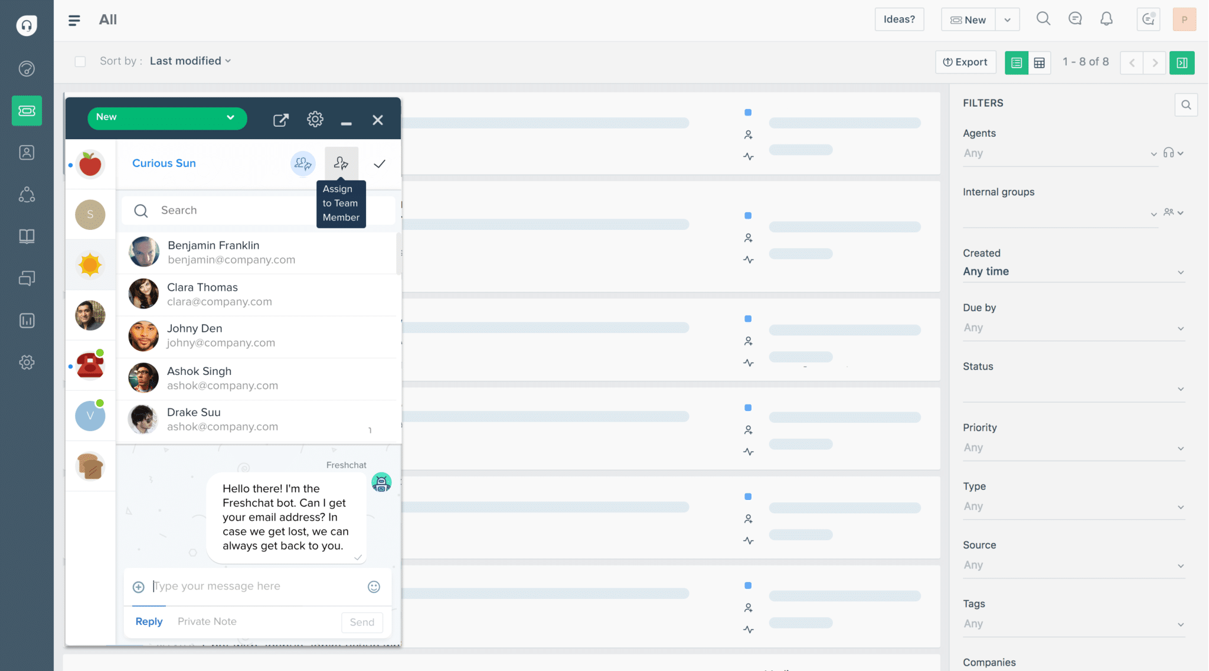Click the Ideas? button
Image resolution: width=1209 pixels, height=671 pixels.
pos(899,19)
